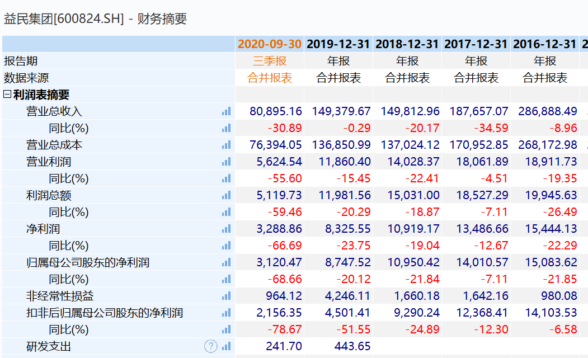Collapse the 利润表摘要 section

(x=7, y=95)
